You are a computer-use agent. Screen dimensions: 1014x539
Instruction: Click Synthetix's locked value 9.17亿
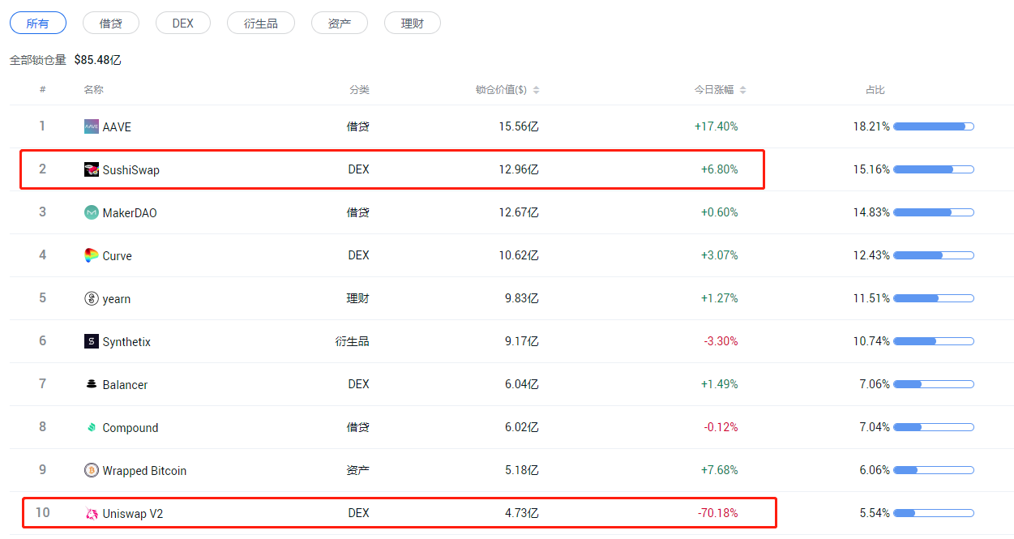pyautogui.click(x=522, y=341)
